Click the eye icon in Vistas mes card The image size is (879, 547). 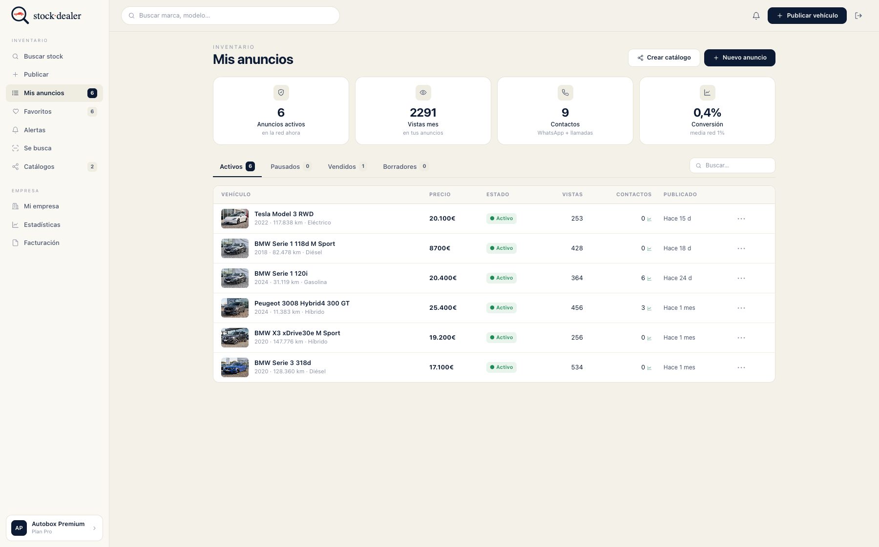tap(423, 92)
